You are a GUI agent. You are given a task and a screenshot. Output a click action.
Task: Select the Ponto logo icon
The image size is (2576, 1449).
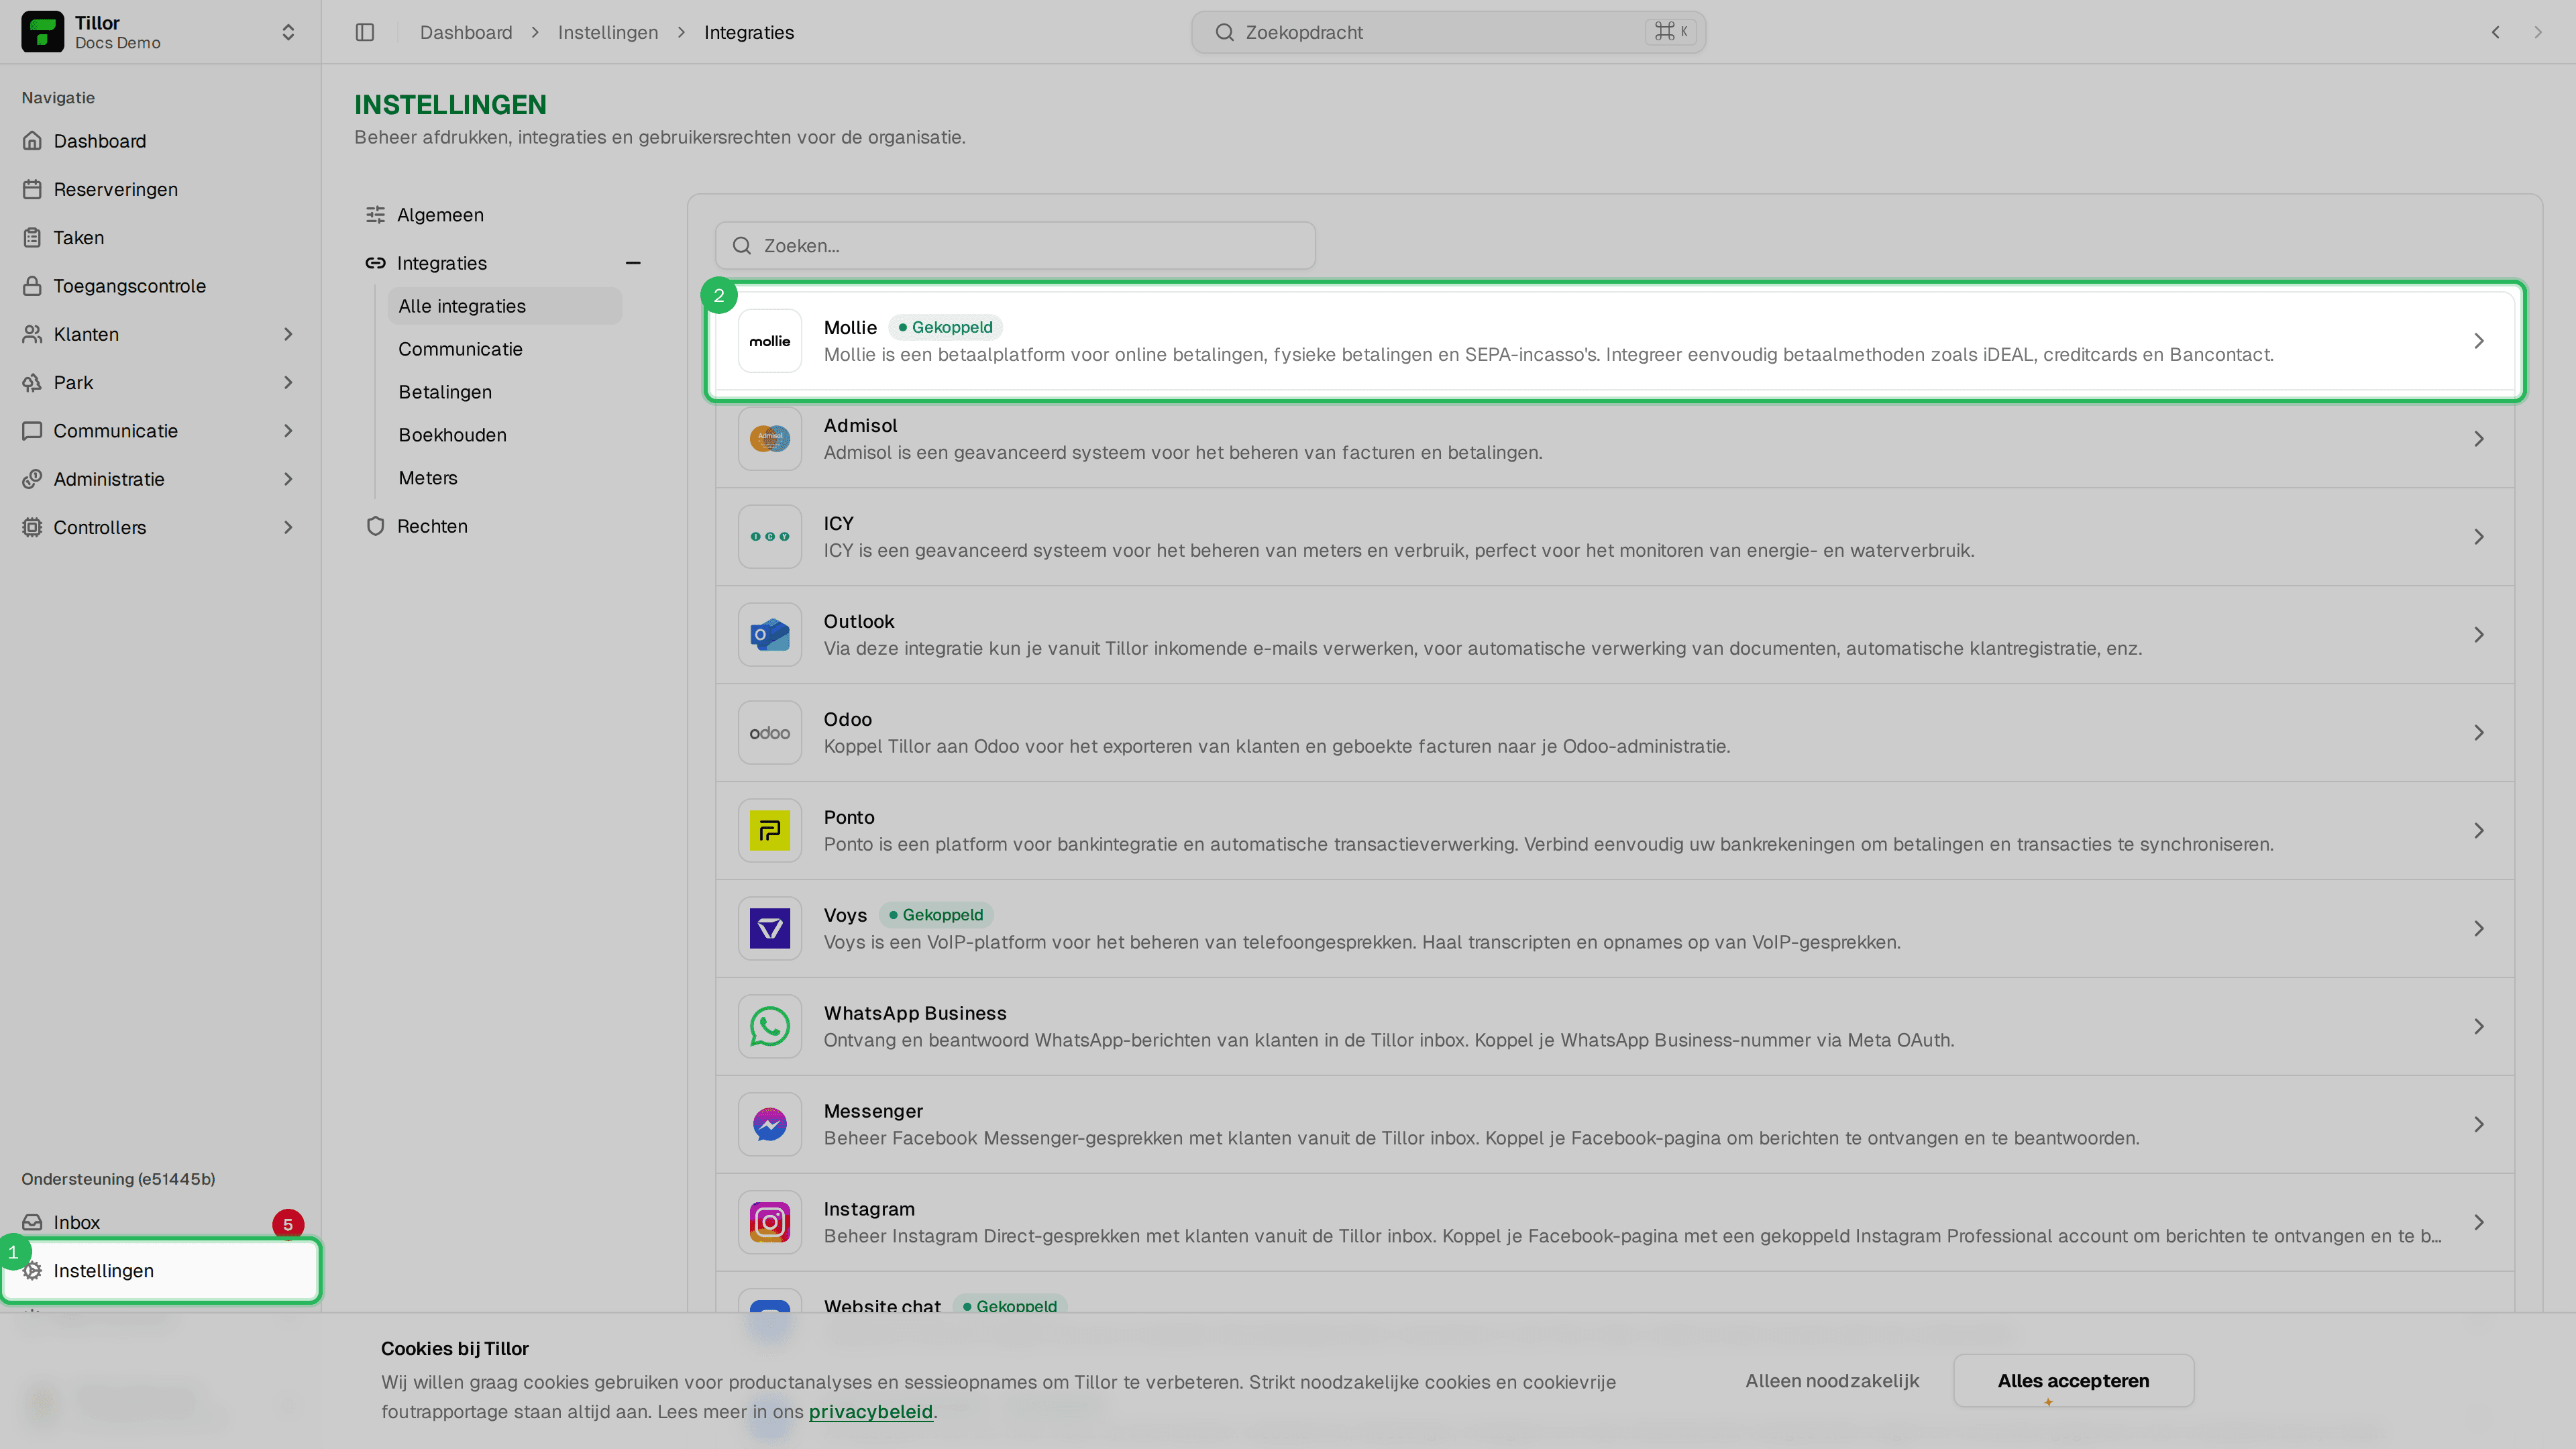tap(769, 831)
